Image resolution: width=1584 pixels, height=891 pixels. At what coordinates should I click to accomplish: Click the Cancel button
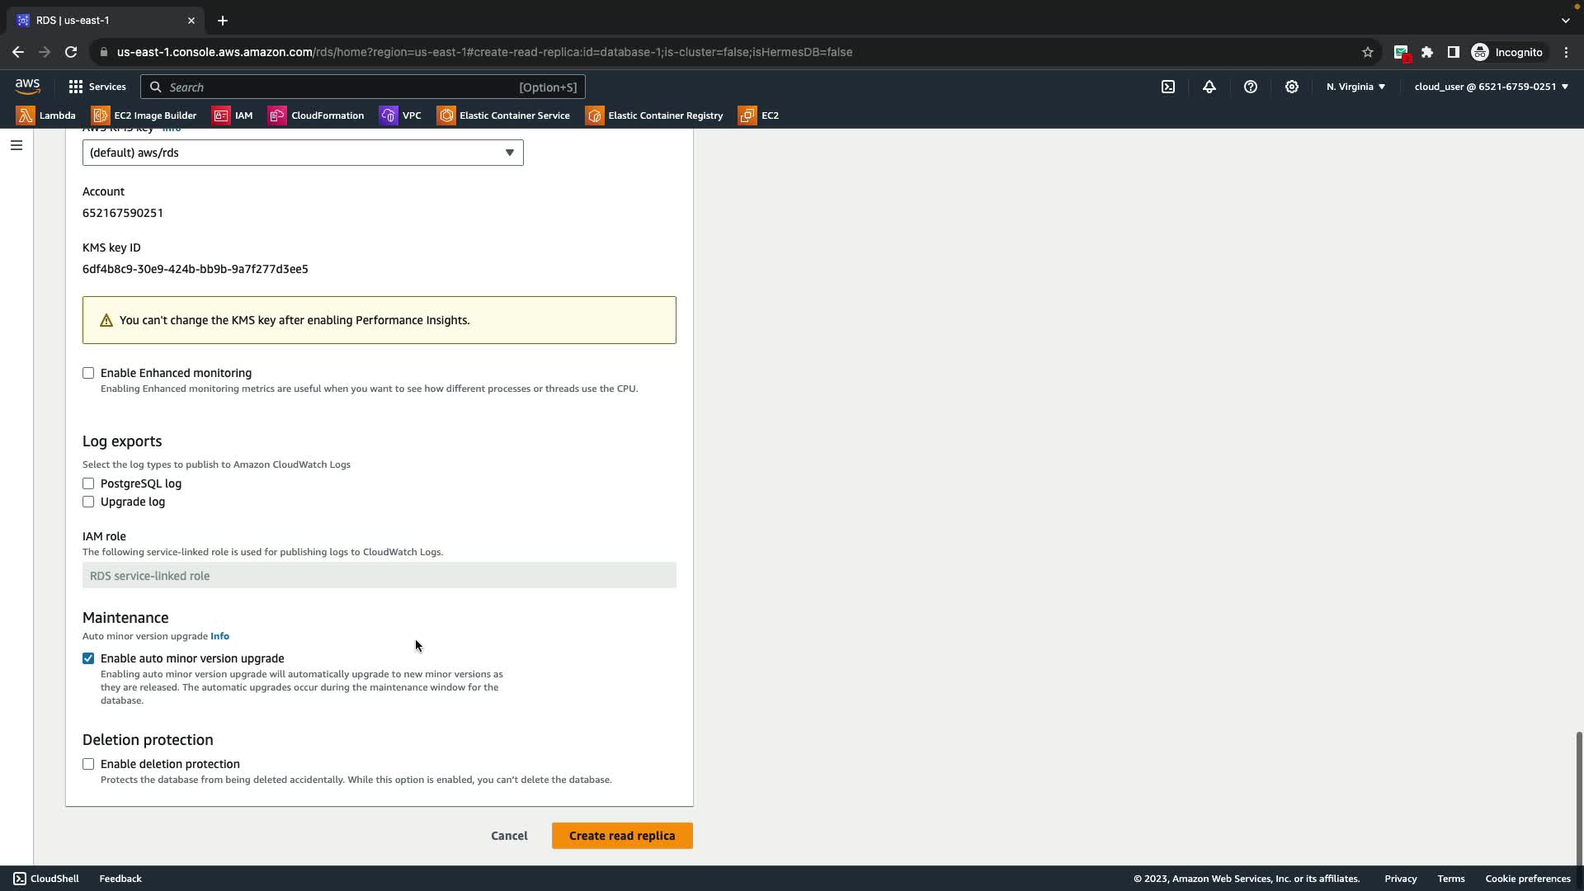[509, 836]
